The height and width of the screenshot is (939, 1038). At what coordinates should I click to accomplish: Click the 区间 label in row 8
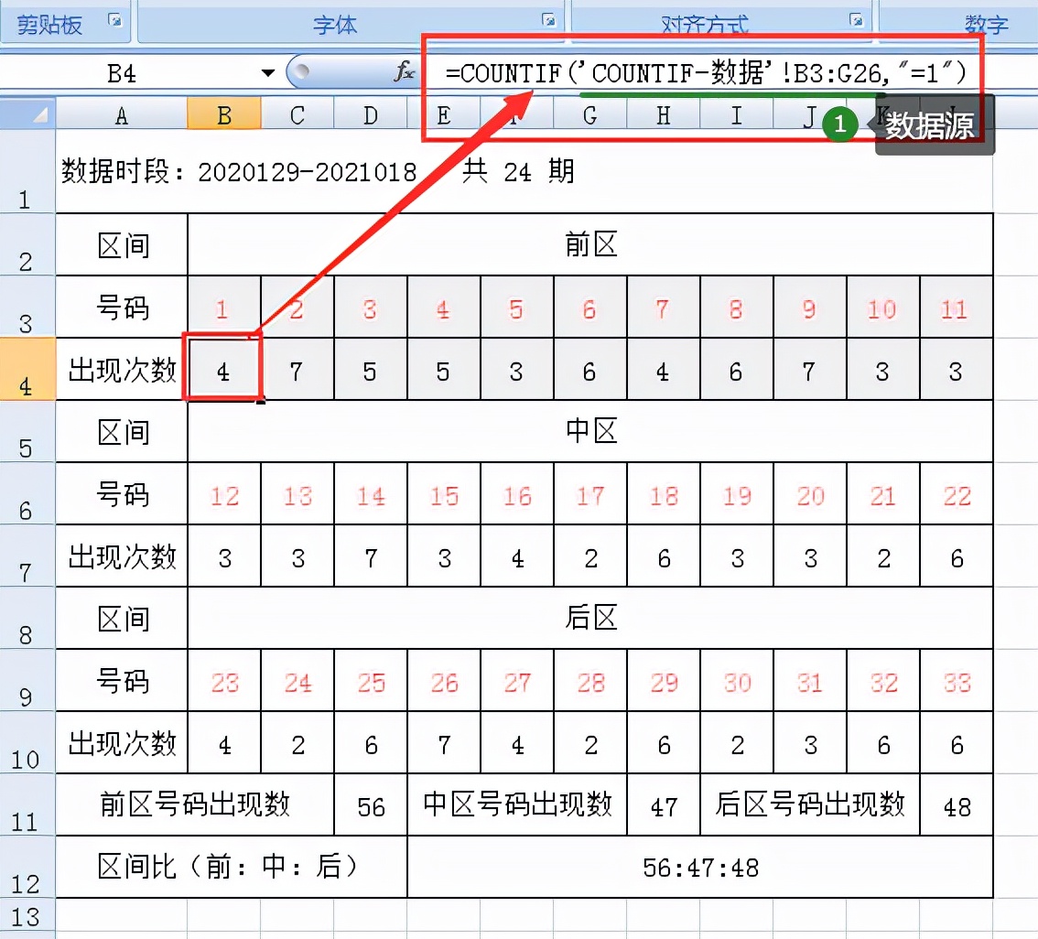[122, 618]
